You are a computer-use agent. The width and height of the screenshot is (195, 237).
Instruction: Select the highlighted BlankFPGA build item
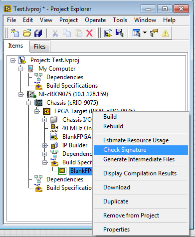(81, 171)
